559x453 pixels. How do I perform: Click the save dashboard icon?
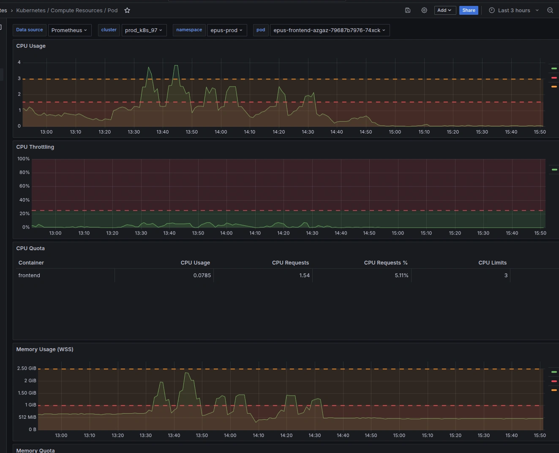pyautogui.click(x=408, y=11)
